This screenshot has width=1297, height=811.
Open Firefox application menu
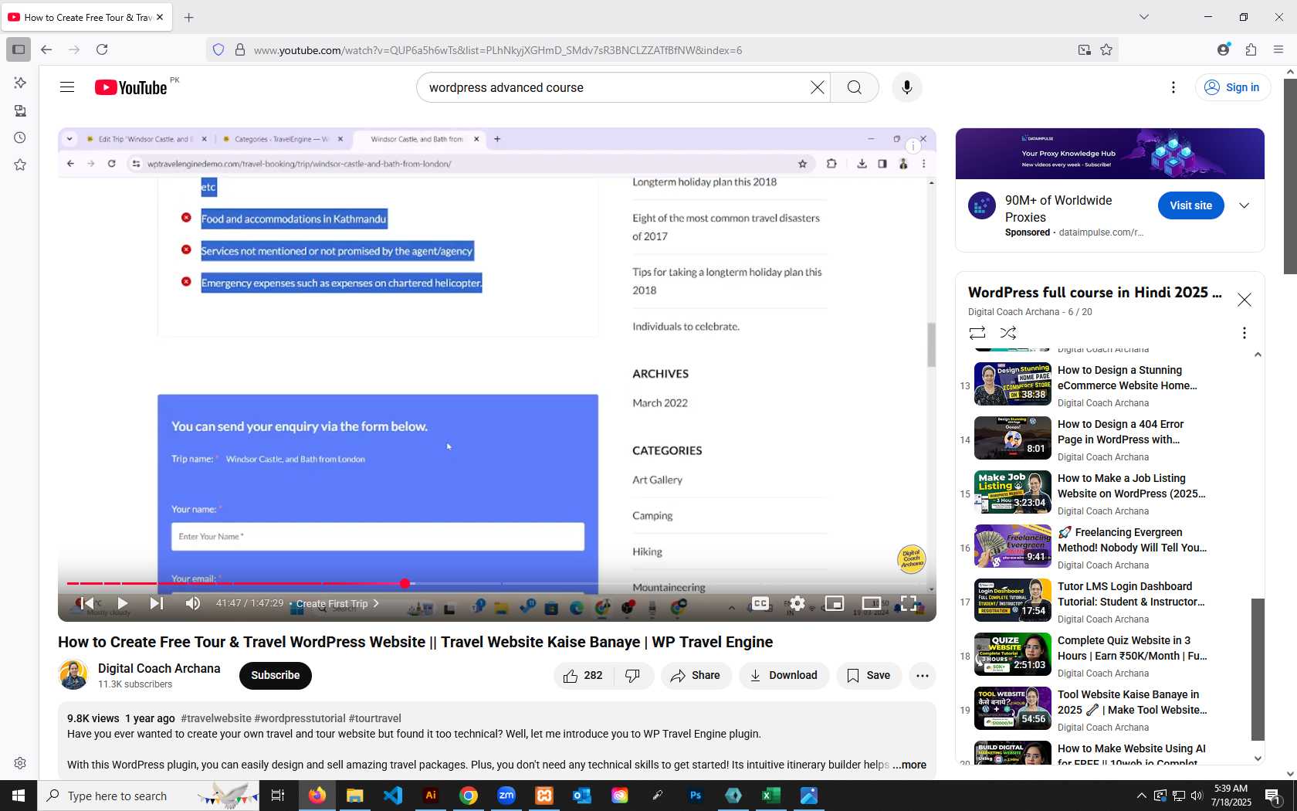click(x=1278, y=49)
